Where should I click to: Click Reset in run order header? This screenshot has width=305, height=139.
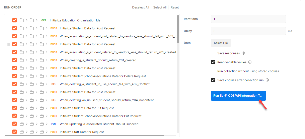[x=175, y=7]
